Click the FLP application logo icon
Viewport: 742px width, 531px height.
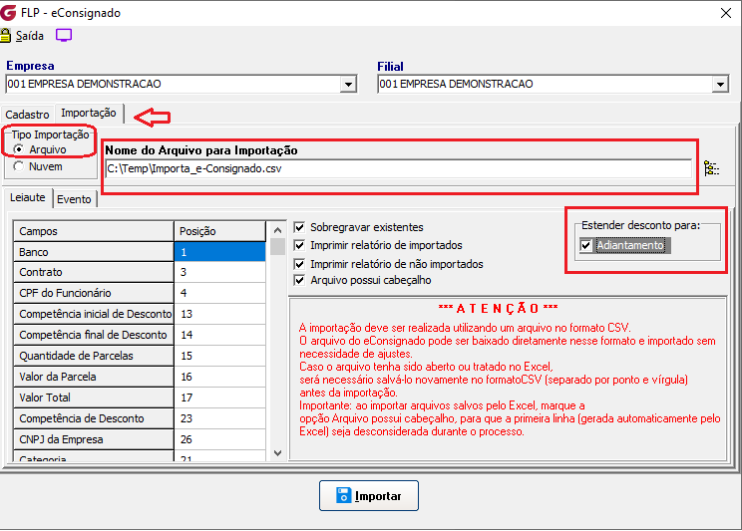pyautogui.click(x=8, y=12)
